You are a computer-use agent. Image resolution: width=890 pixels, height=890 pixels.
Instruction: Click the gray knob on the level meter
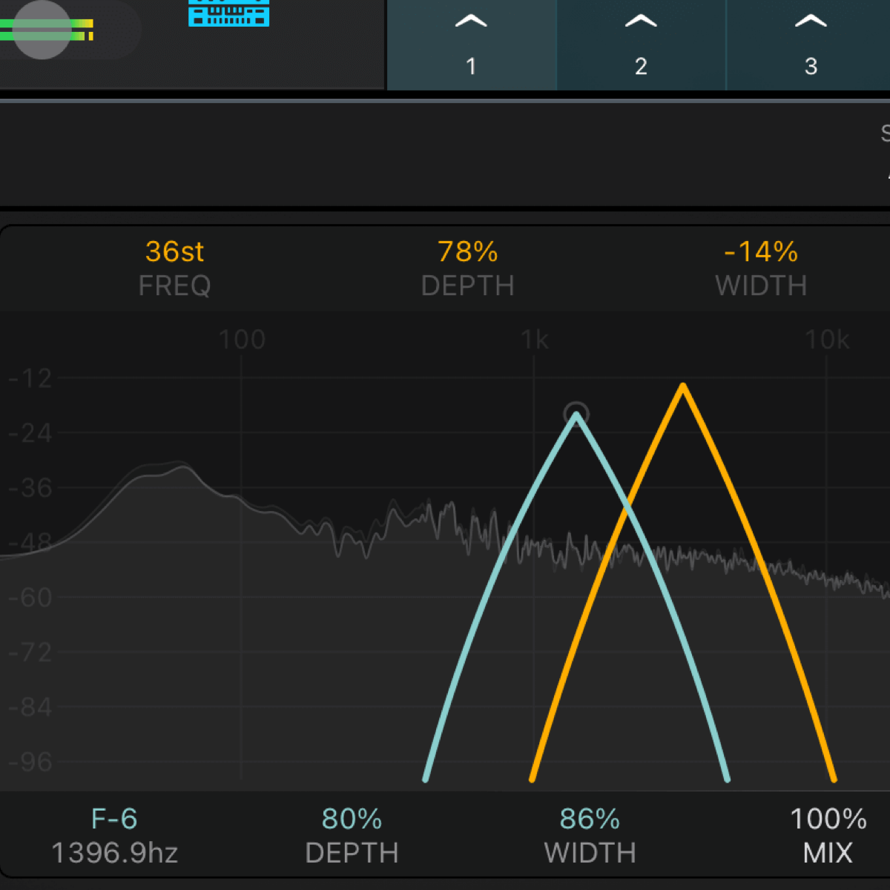[42, 30]
